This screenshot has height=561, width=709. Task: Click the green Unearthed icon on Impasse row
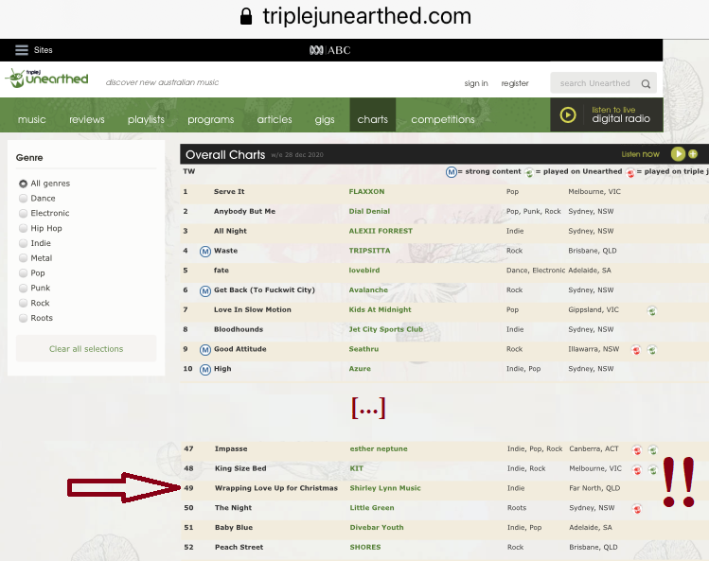tap(652, 450)
